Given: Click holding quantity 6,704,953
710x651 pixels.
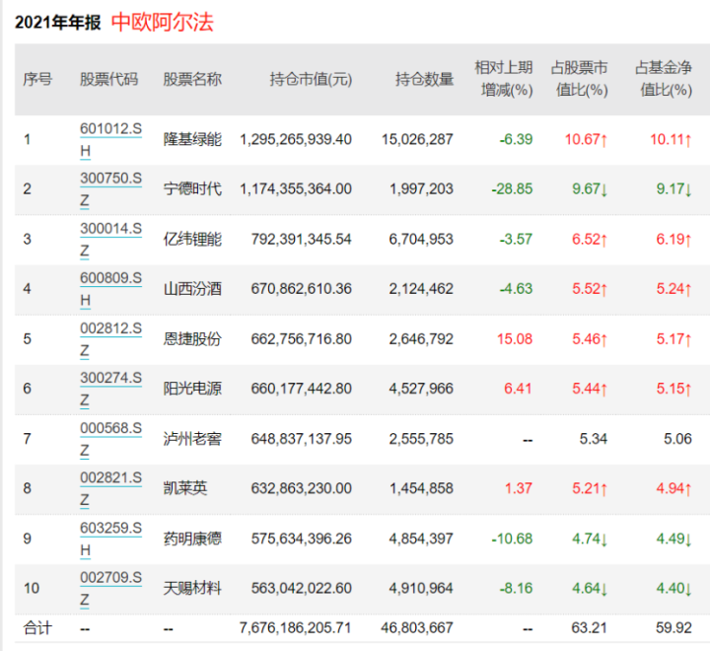Looking at the screenshot, I should click(x=422, y=240).
